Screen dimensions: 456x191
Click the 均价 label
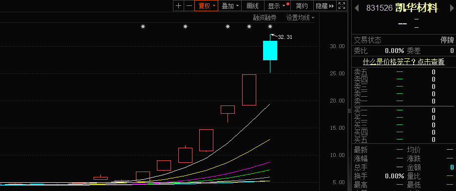pos(414,150)
